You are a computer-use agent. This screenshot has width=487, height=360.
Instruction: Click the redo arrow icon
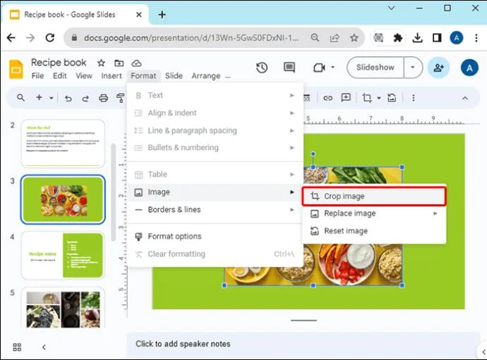[85, 99]
